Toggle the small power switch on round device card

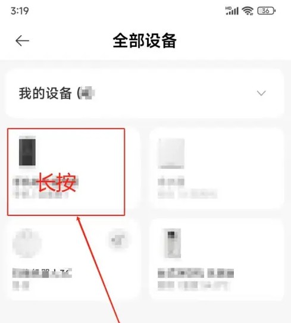118,240
